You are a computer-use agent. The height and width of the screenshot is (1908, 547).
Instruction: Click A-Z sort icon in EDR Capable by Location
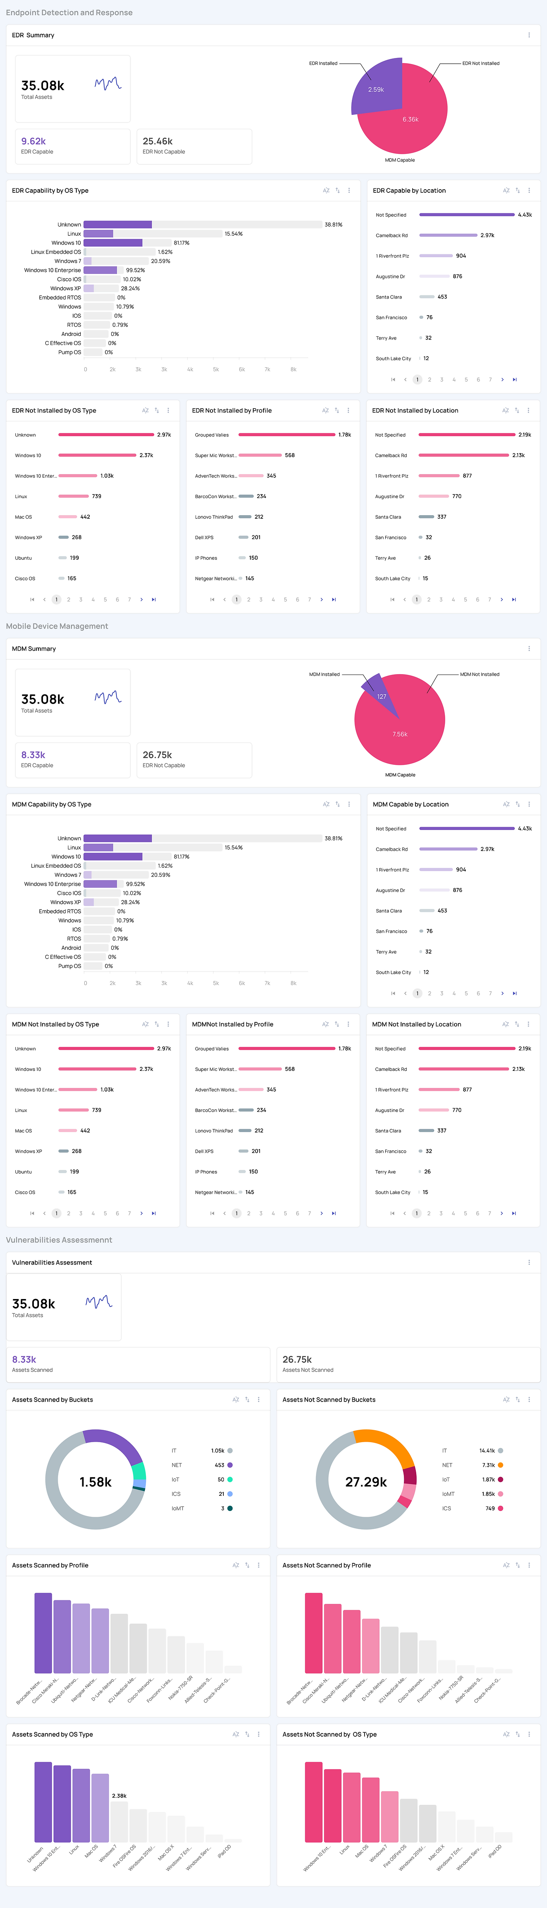(x=506, y=190)
